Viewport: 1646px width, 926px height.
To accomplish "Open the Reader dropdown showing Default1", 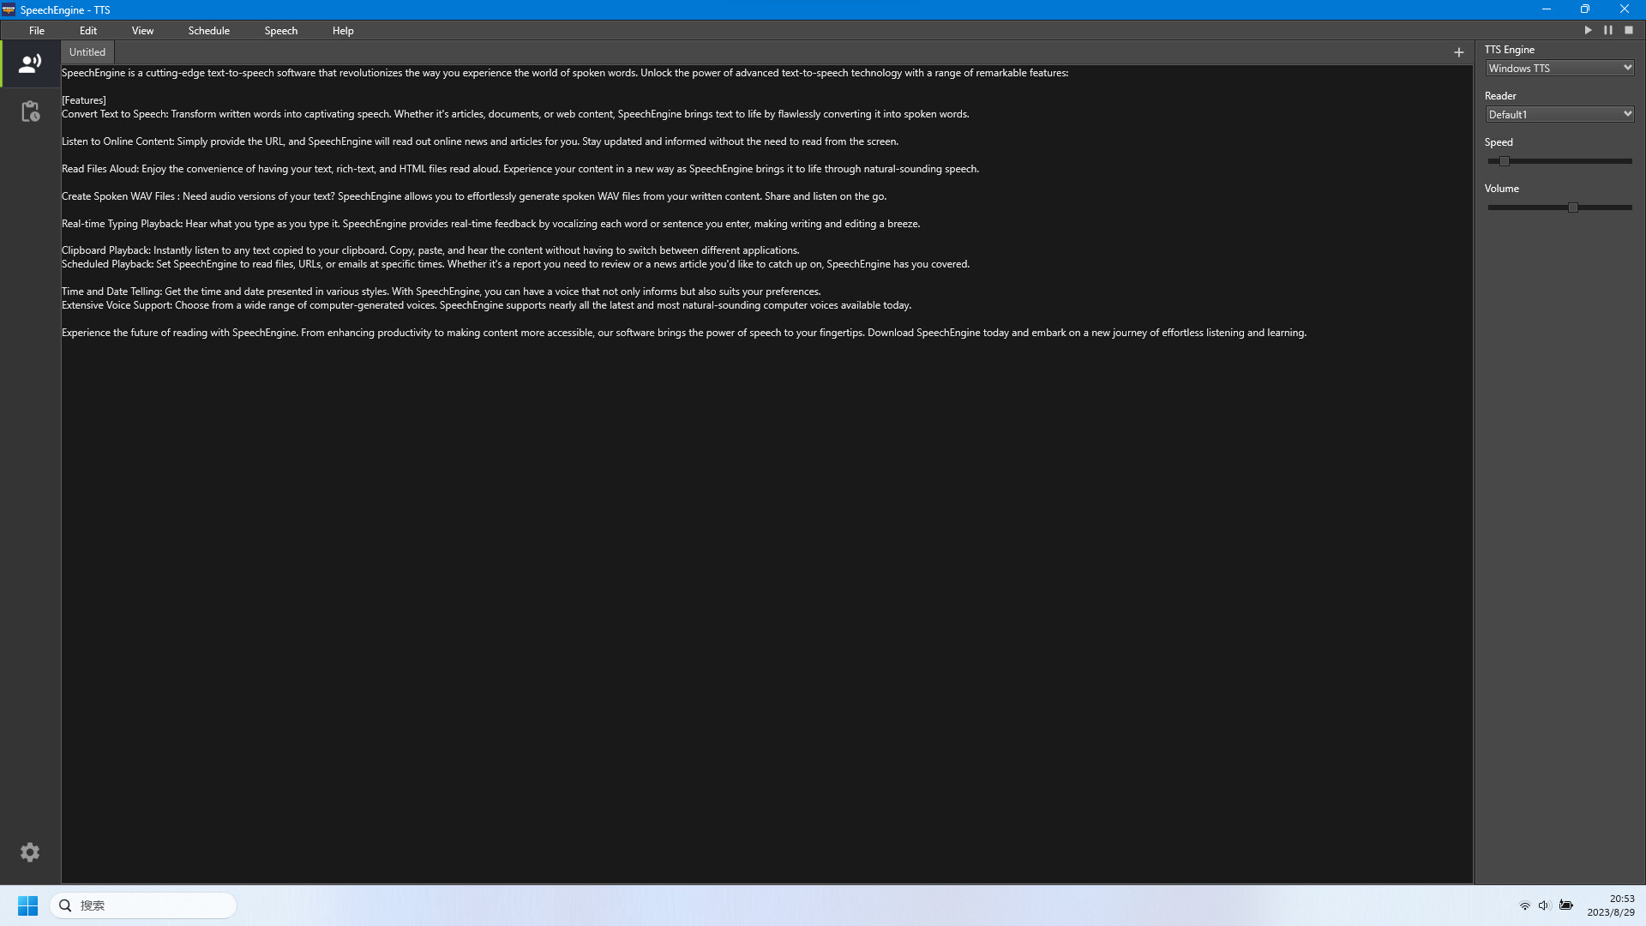I will point(1559,113).
